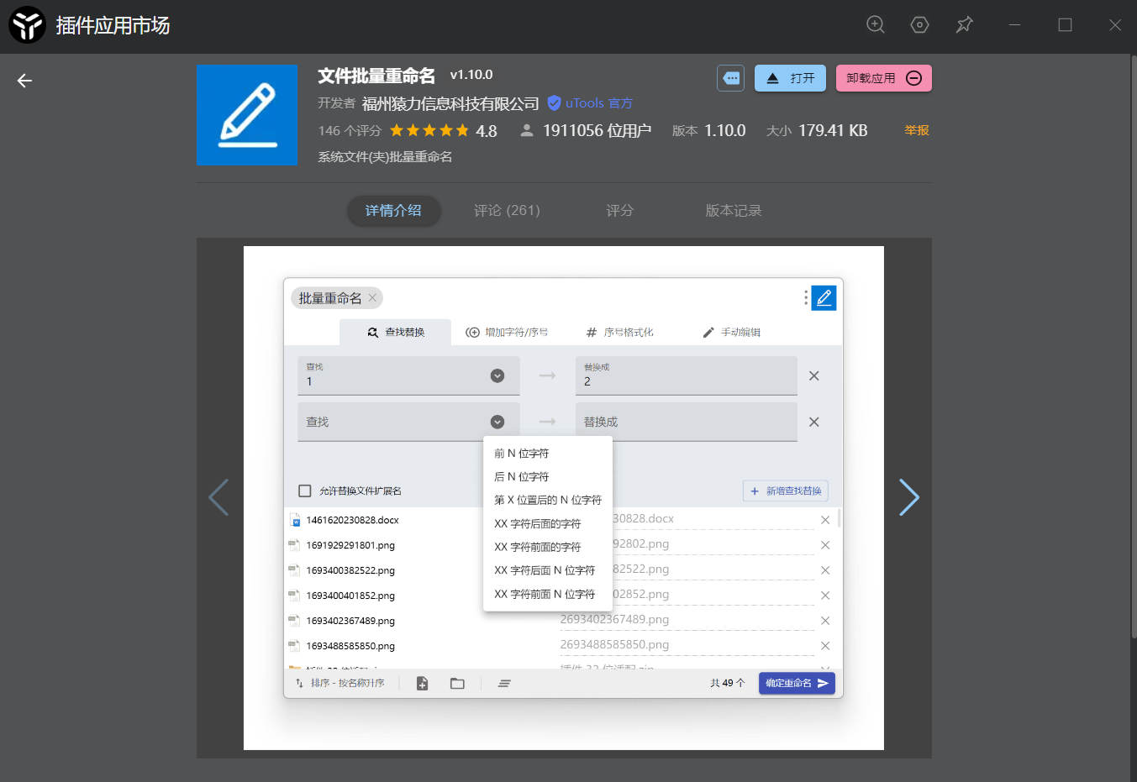Click the filter lines icon near the folder icon
Screen dimensions: 1137x782
pos(503,683)
